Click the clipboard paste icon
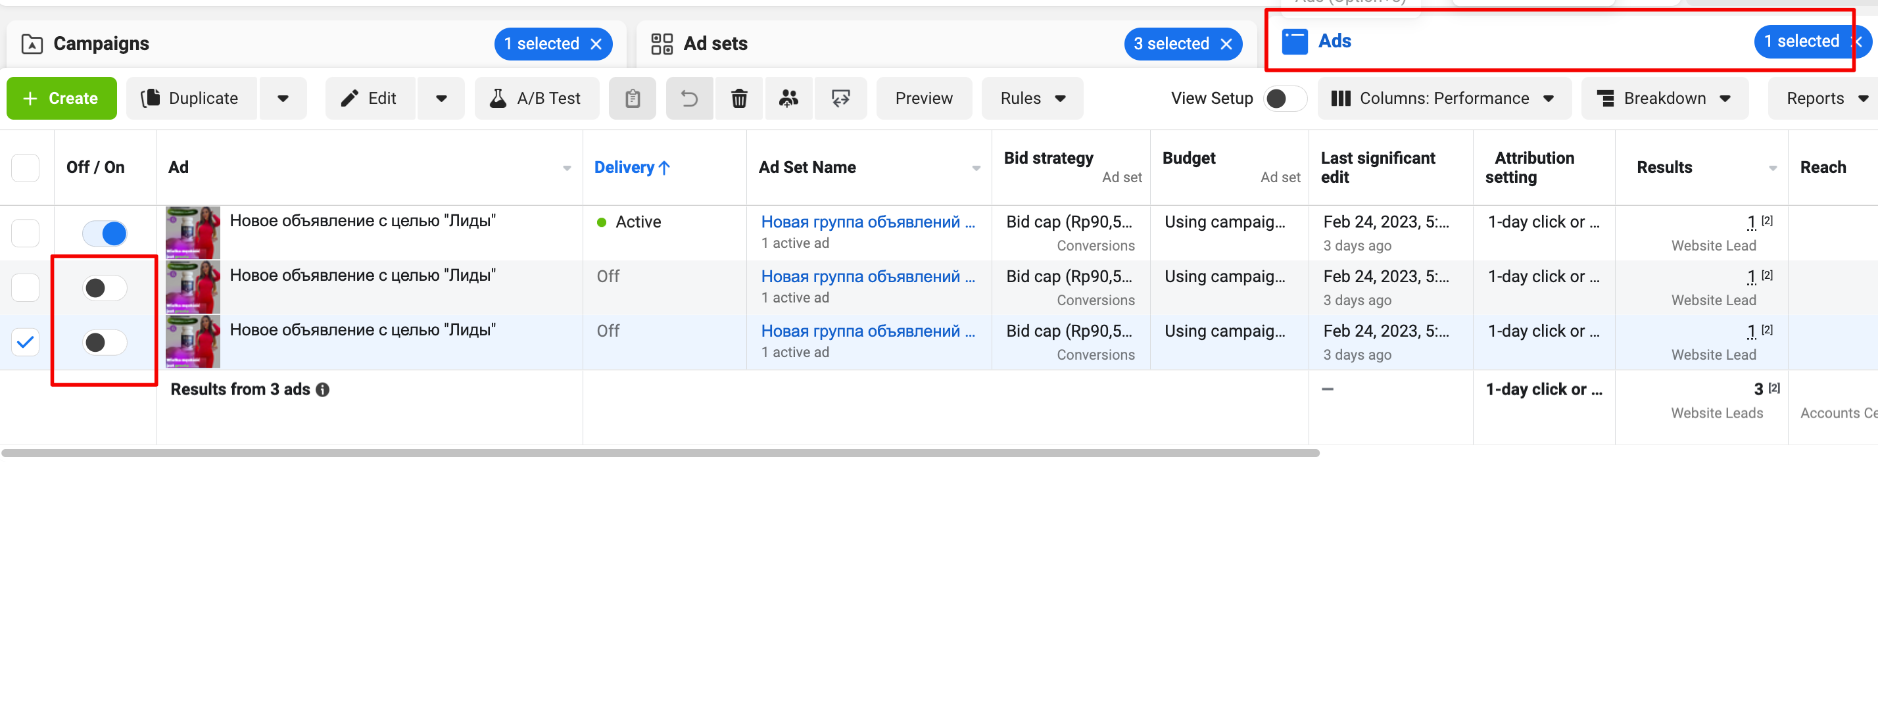 coord(632,99)
